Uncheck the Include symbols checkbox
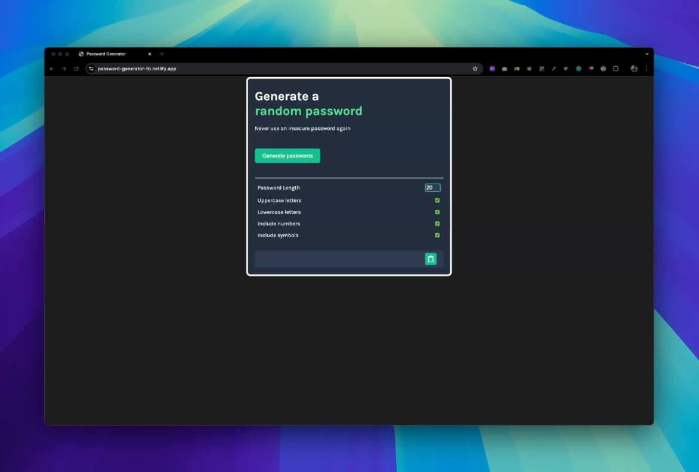Screen dimensions: 699x472 coord(437,235)
